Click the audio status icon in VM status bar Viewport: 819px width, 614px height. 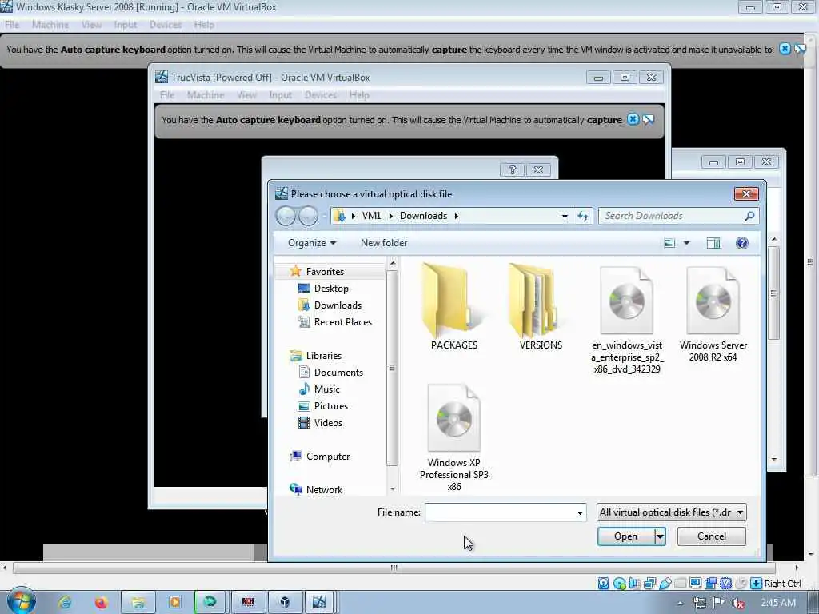point(634,583)
